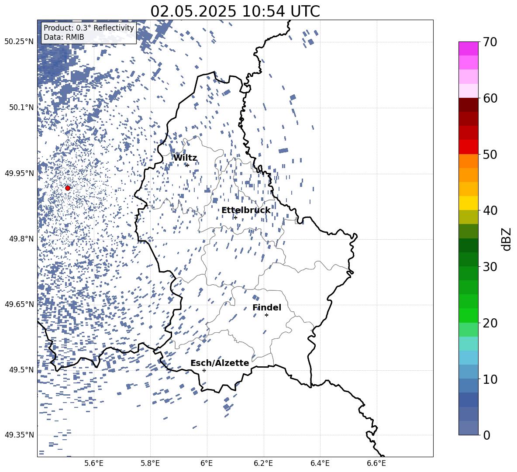Click the Ettelbruck city label
The width and height of the screenshot is (517, 472).
pos(246,210)
